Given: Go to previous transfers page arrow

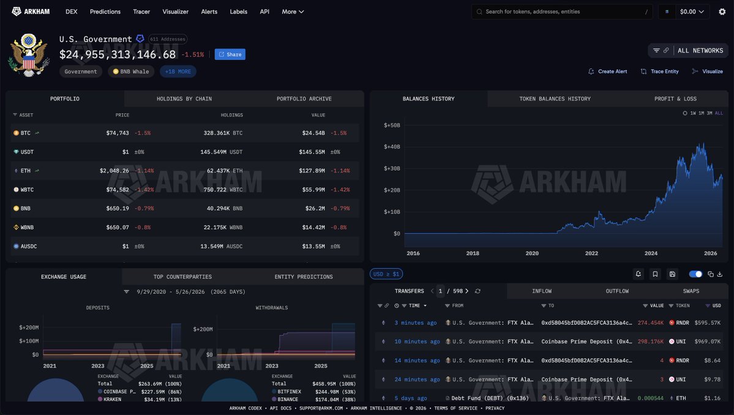Looking at the screenshot, I should tap(432, 291).
